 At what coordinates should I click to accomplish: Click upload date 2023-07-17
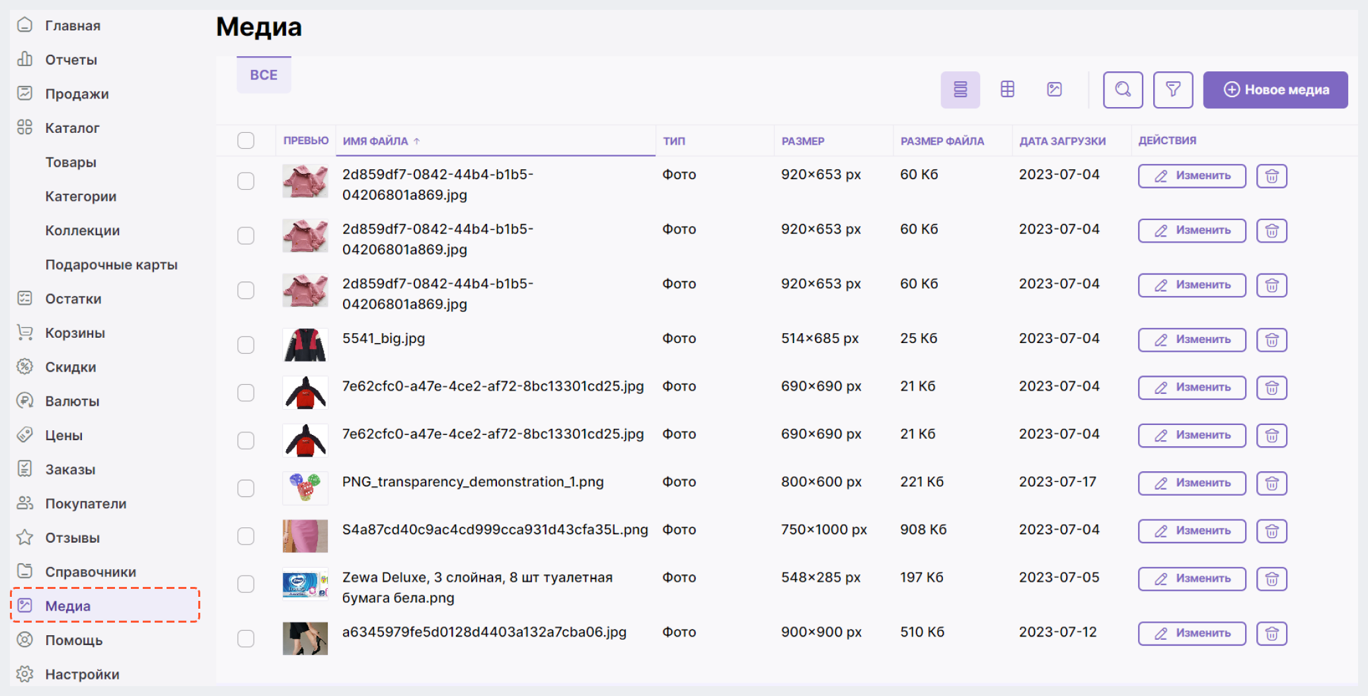coord(1057,482)
